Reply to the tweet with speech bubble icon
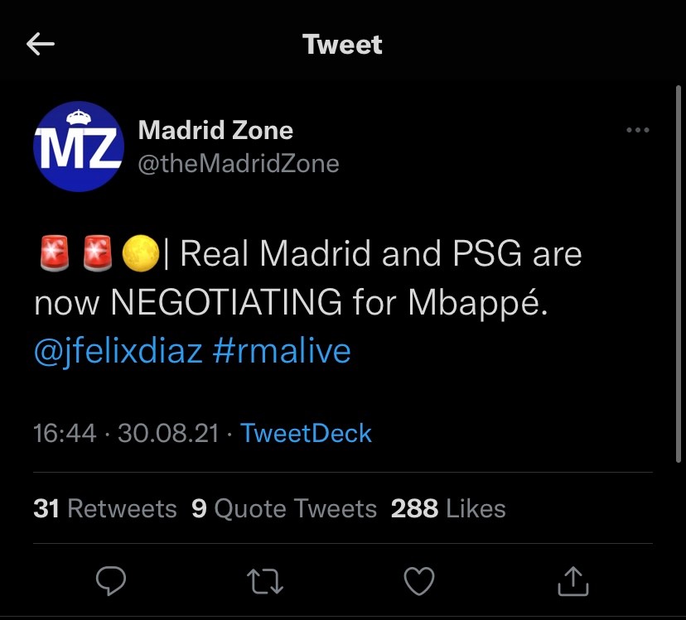The height and width of the screenshot is (620, 686). coord(109,581)
